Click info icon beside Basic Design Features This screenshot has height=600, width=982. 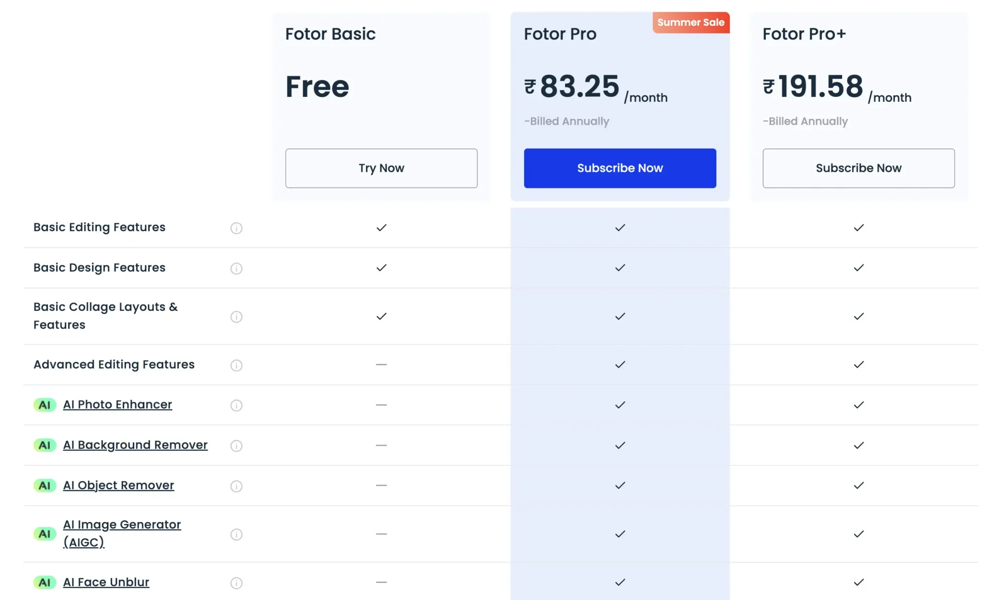pos(236,268)
